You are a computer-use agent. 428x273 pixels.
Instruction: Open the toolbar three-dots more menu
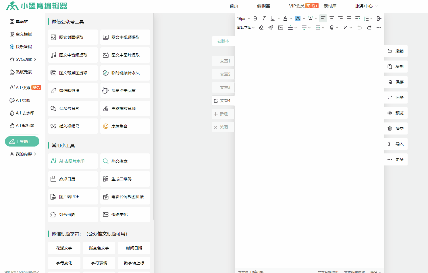coord(379,28)
